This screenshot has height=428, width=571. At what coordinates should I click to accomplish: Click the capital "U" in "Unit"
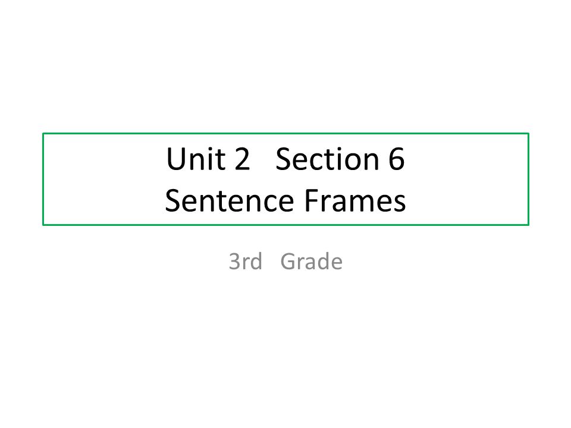coord(175,159)
